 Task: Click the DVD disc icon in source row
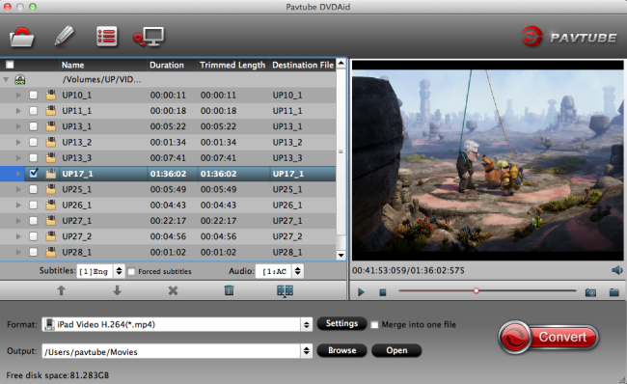20,80
